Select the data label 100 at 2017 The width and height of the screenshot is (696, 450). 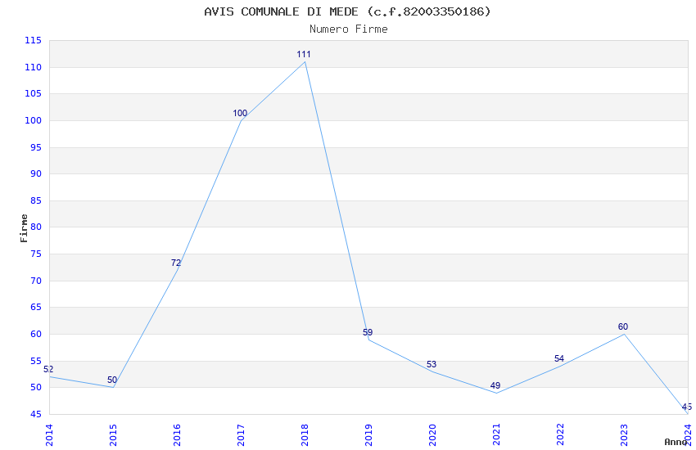pyautogui.click(x=240, y=114)
